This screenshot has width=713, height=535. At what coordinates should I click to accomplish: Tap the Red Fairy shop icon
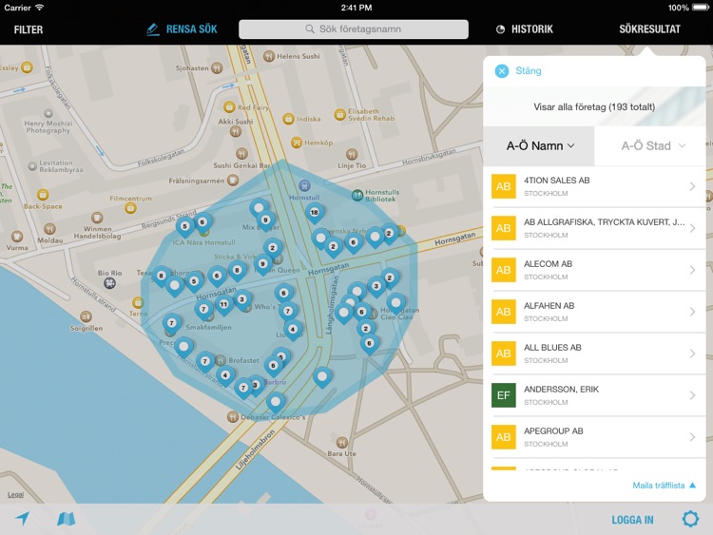coord(229,107)
